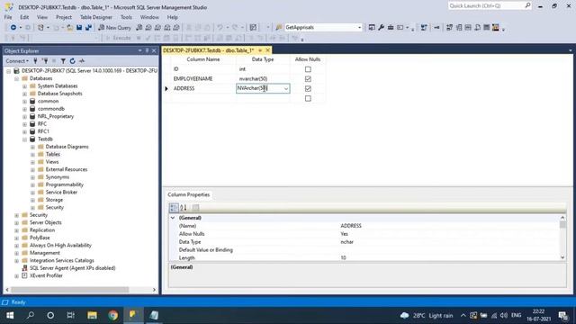Click the navigate backward toolbar icon
The image size is (576, 324).
tap(13, 28)
